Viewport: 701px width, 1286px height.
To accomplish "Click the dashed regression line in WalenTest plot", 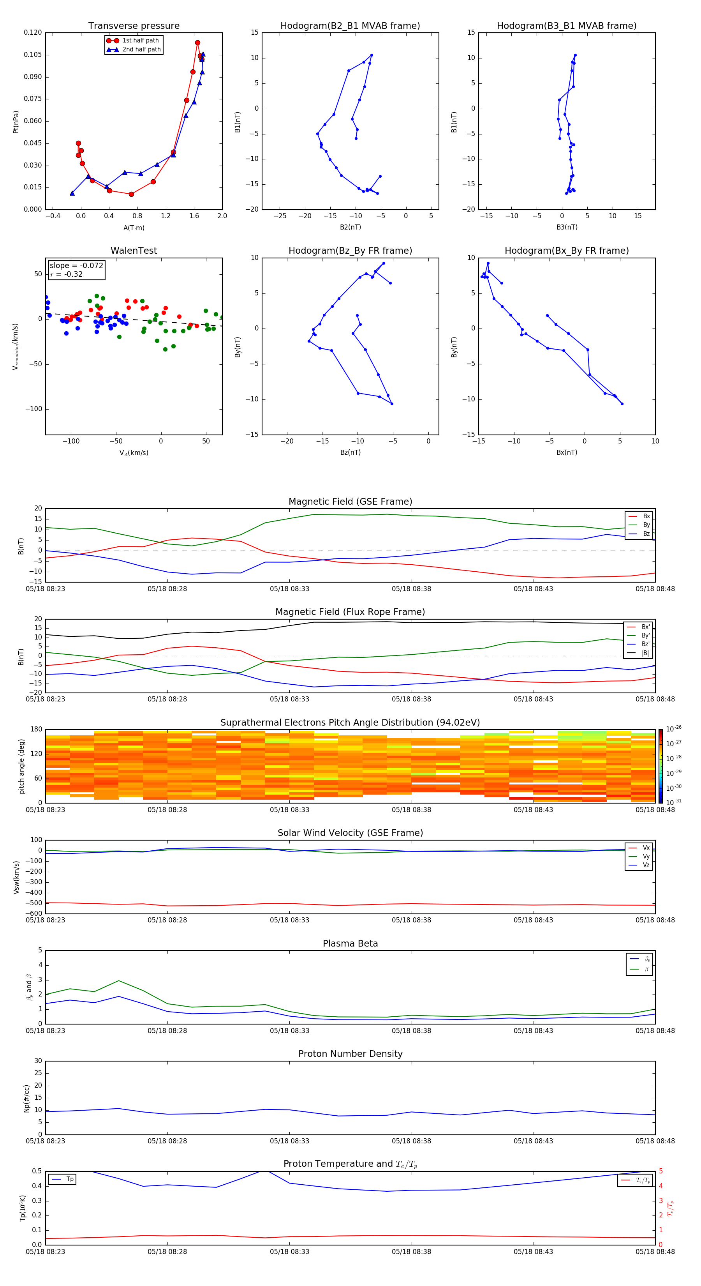I will [134, 320].
